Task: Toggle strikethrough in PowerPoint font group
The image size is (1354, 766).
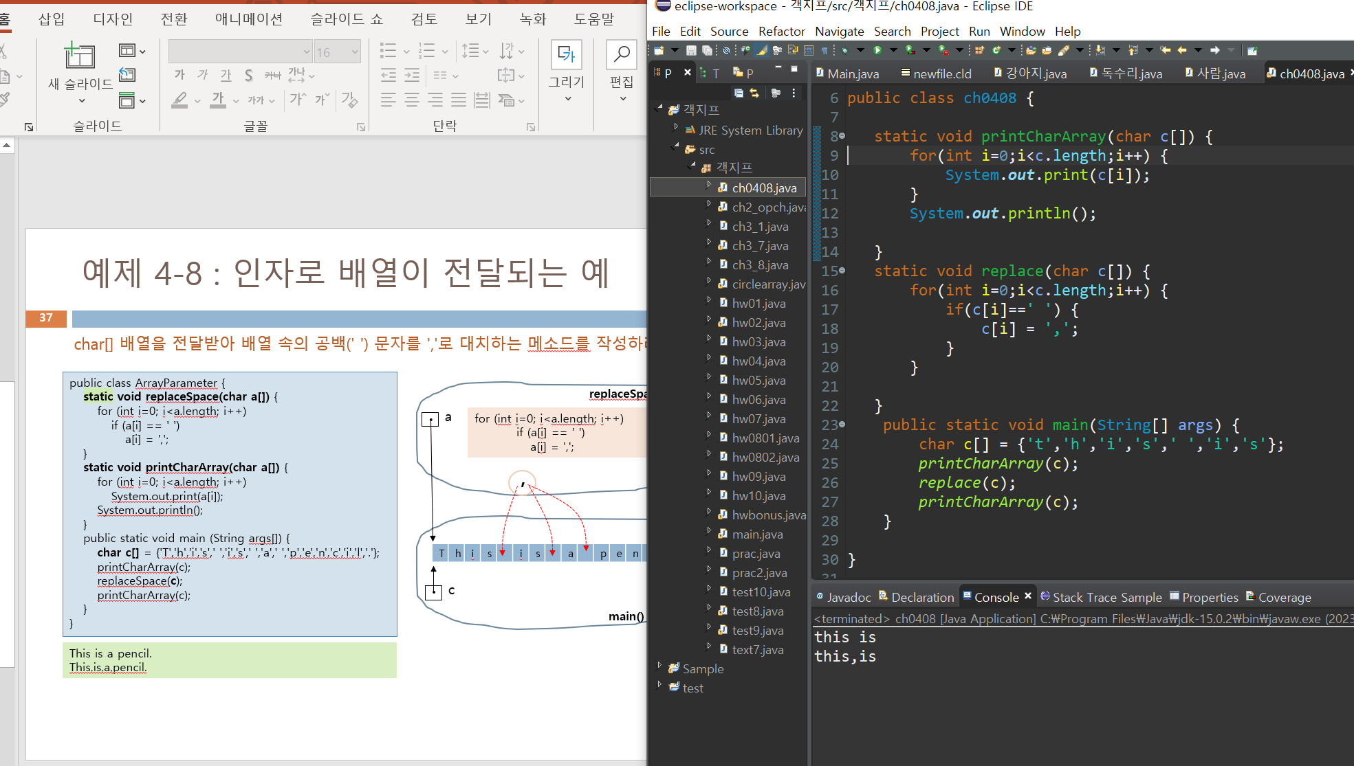Action: pyautogui.click(x=272, y=75)
